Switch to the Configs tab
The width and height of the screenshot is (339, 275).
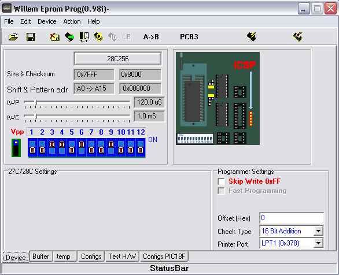pyautogui.click(x=91, y=257)
